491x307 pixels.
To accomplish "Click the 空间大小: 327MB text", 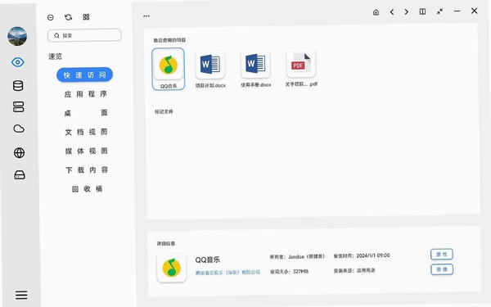I will 289,272.
